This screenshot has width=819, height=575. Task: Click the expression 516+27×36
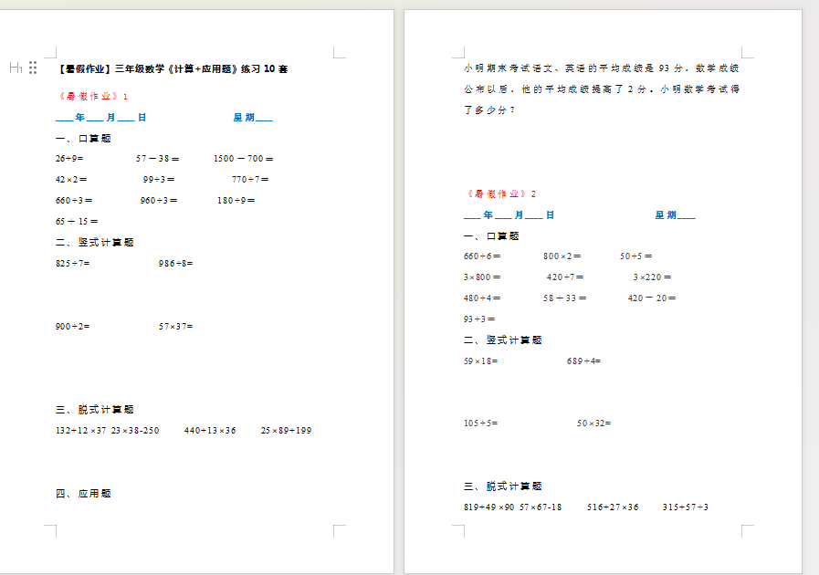click(613, 507)
